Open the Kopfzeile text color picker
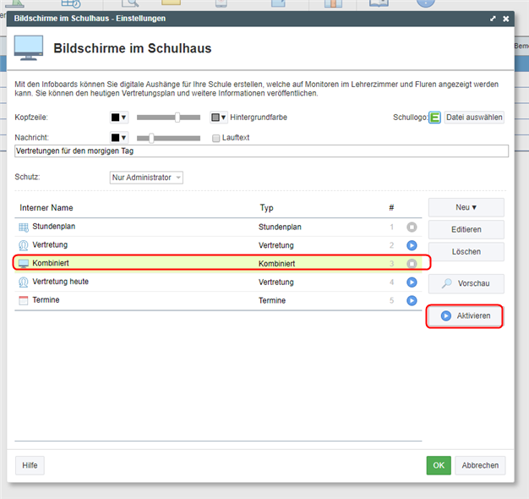The image size is (529, 499). coord(118,118)
